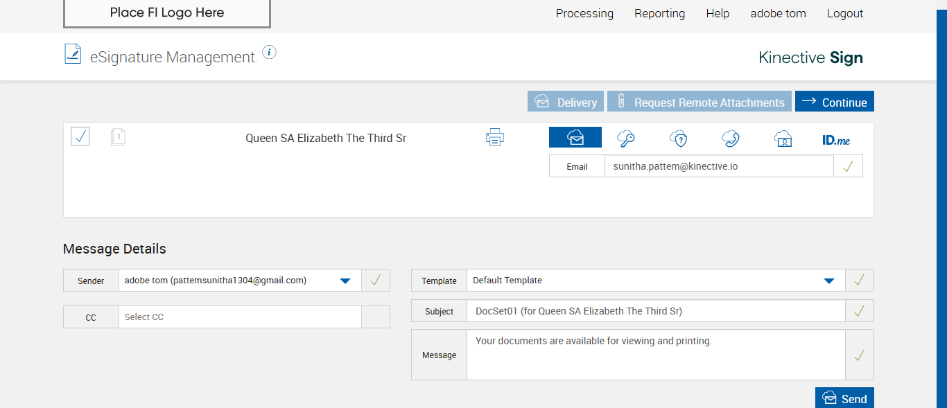Click the Logout link
The image size is (947, 408).
[845, 13]
